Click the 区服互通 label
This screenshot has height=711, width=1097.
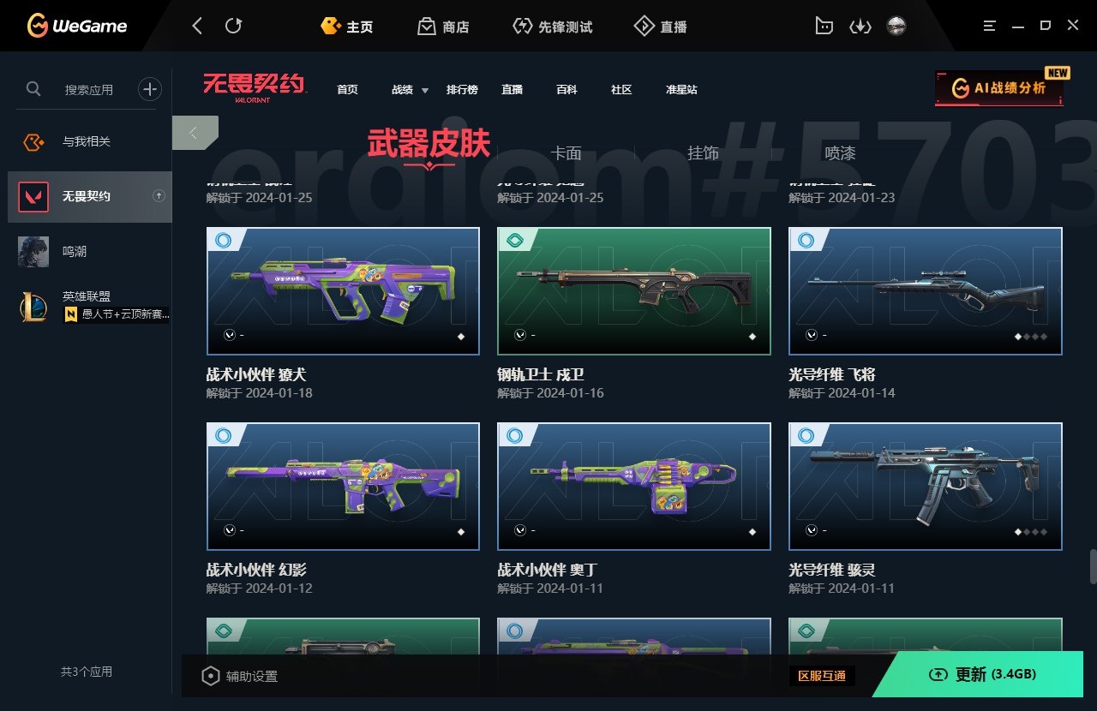(822, 676)
